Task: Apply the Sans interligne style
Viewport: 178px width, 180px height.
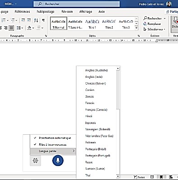Action: pyautogui.click(x=75, y=24)
